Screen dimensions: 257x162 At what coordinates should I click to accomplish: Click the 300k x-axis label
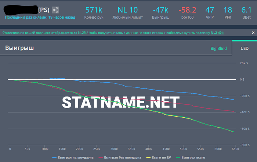[114, 149]
